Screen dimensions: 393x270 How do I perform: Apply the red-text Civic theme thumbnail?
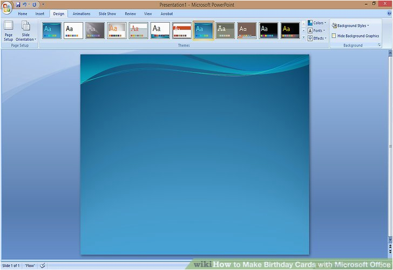point(138,31)
